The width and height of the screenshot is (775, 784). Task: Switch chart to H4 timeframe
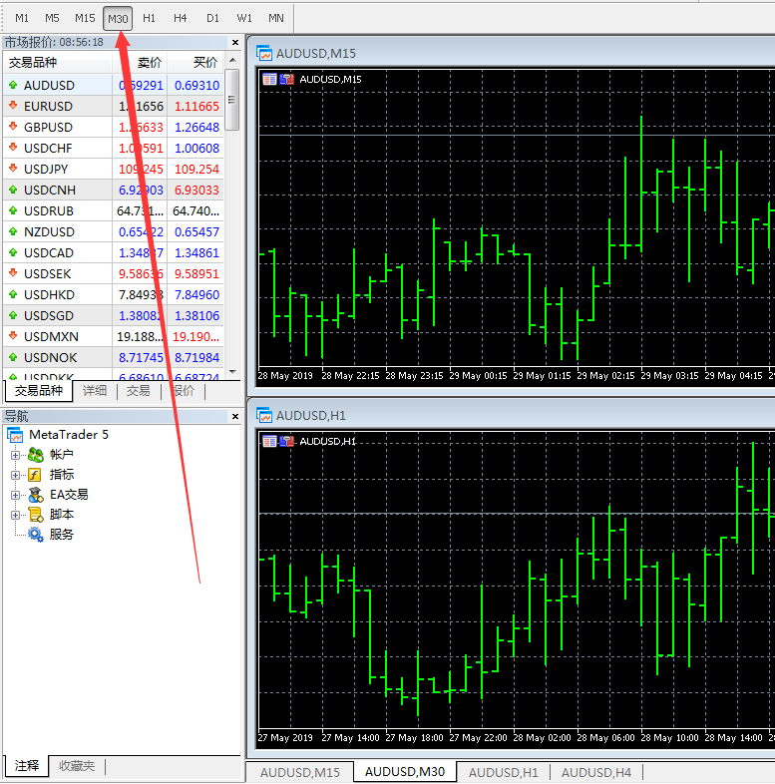pos(180,19)
